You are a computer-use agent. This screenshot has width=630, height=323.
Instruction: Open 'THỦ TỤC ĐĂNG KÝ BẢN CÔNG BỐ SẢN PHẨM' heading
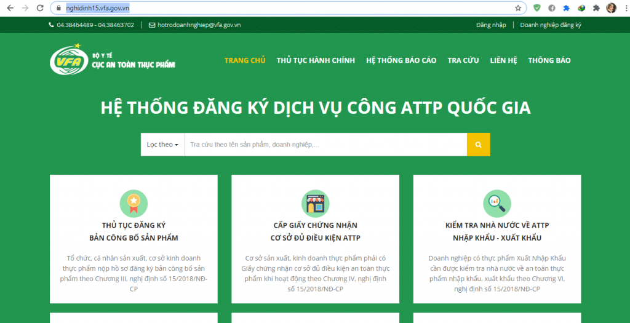point(134,231)
